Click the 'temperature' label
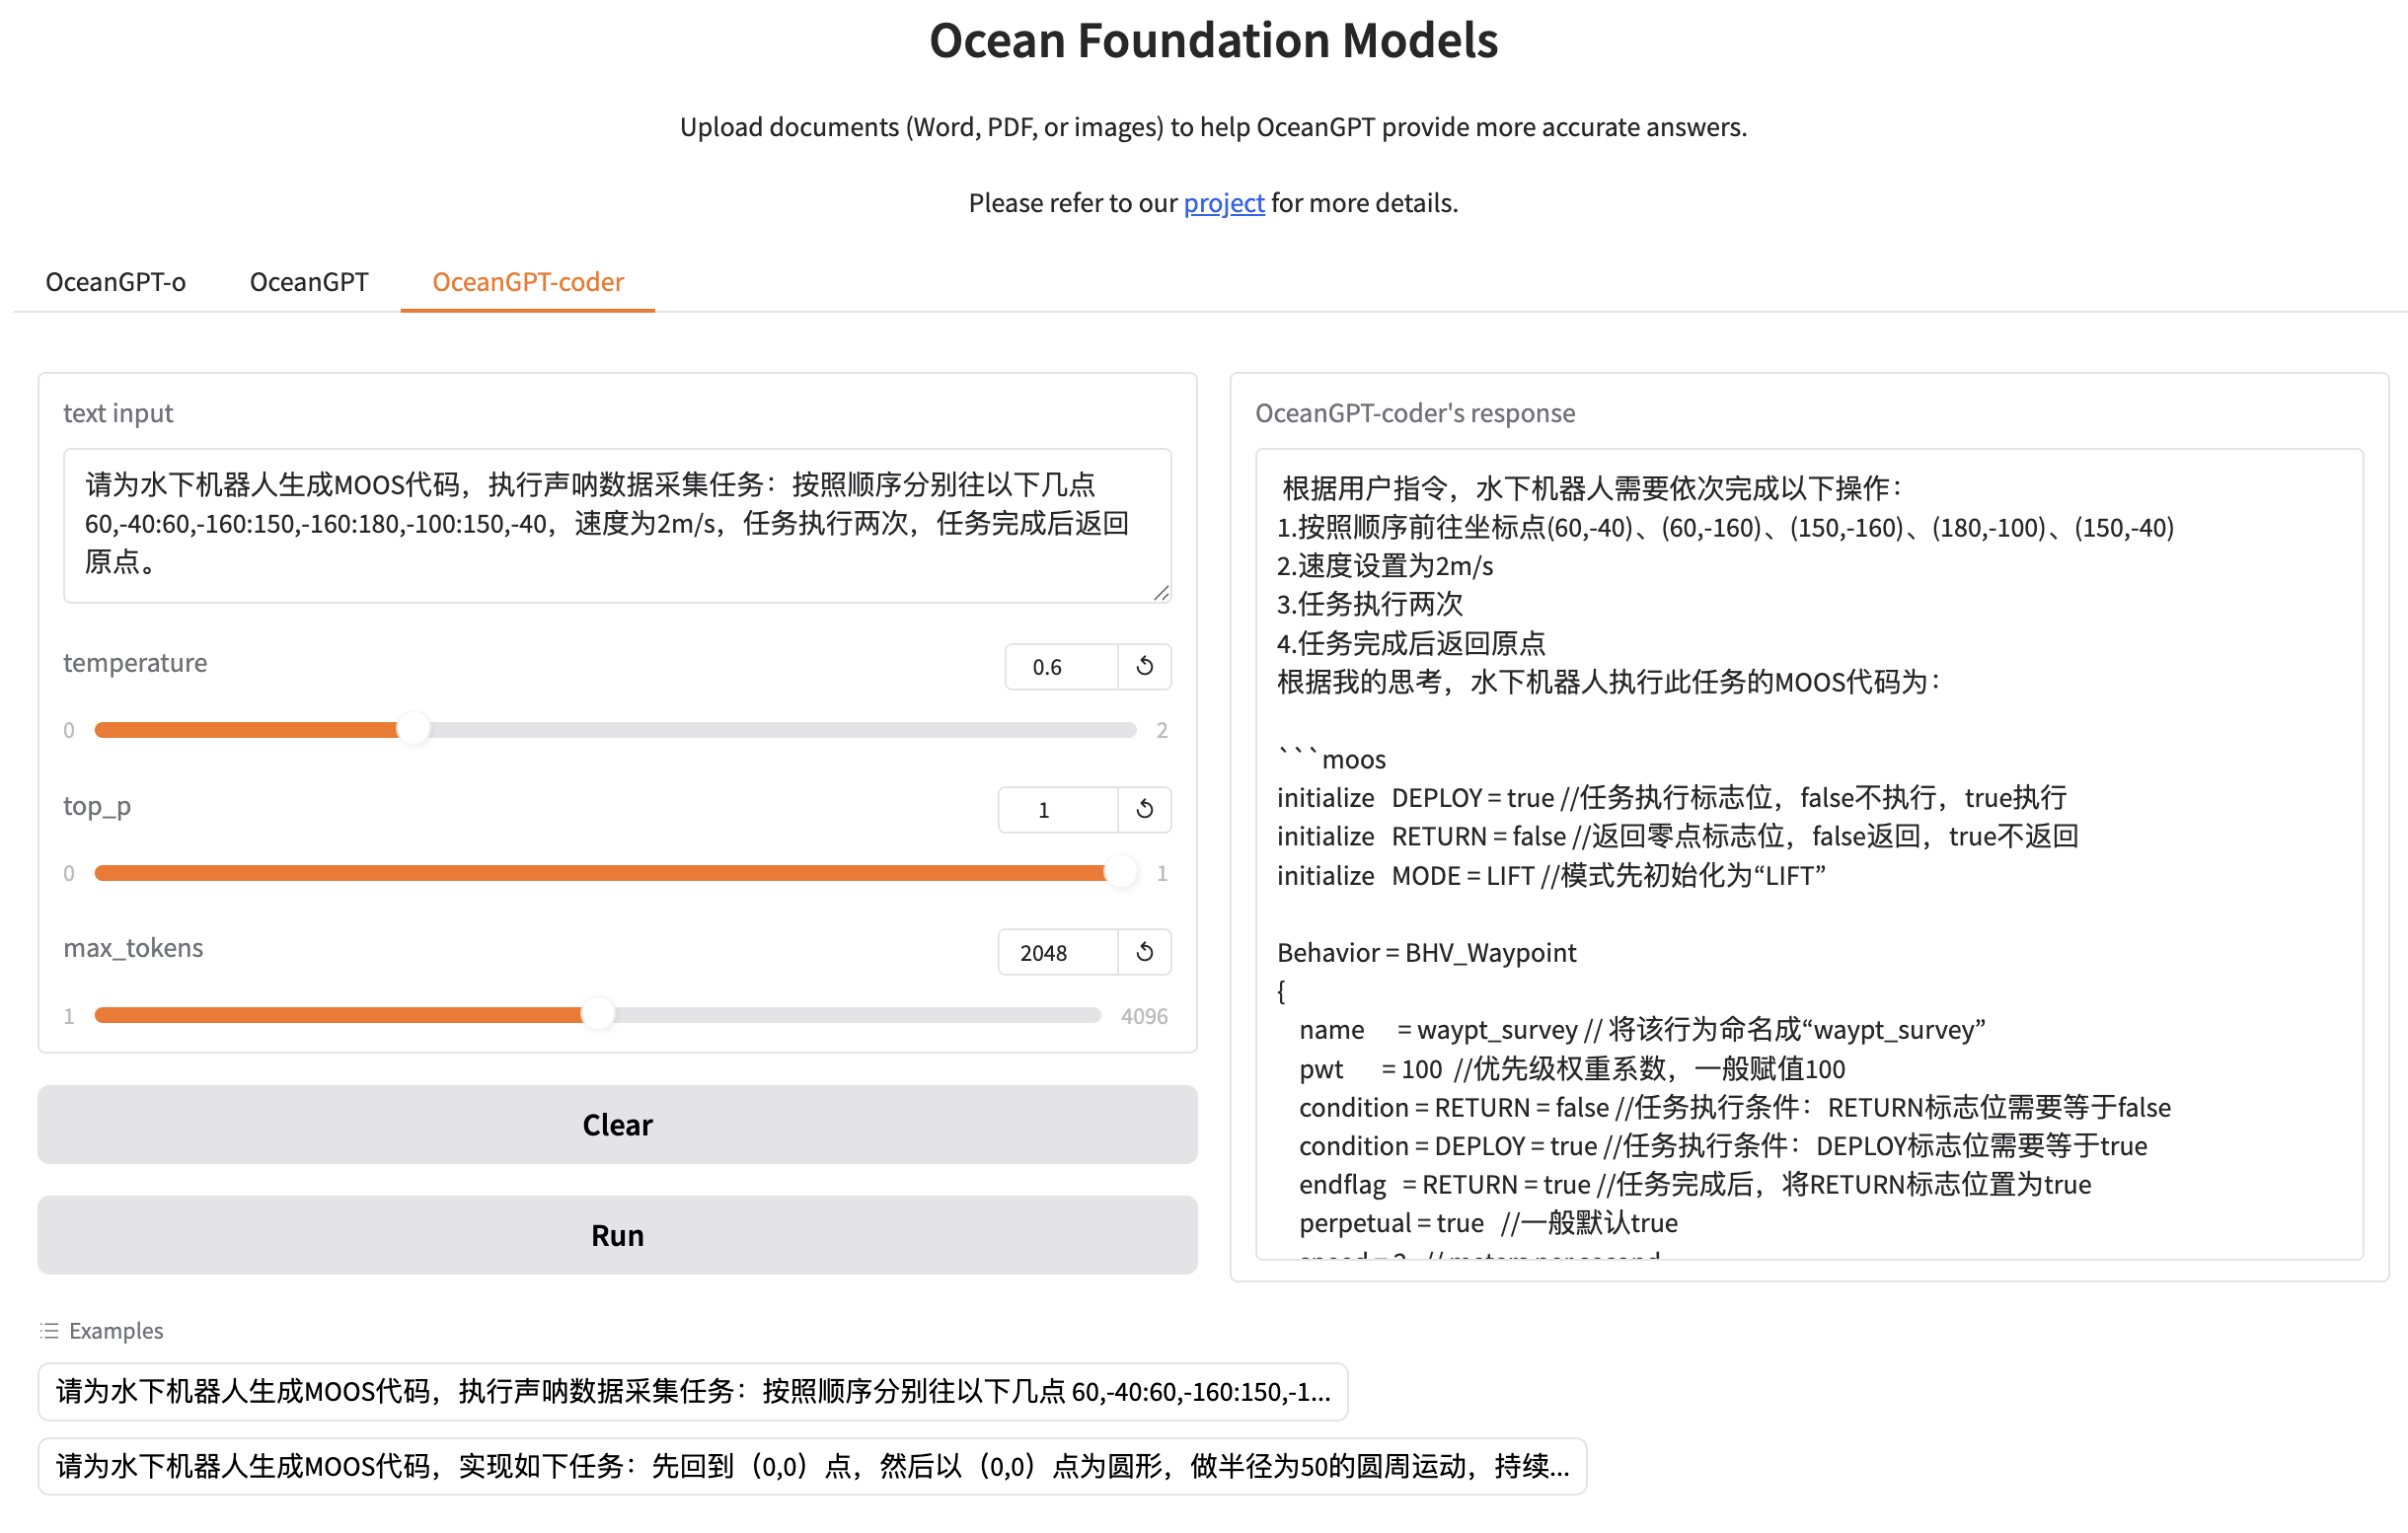2408x1533 pixels. (x=135, y=663)
